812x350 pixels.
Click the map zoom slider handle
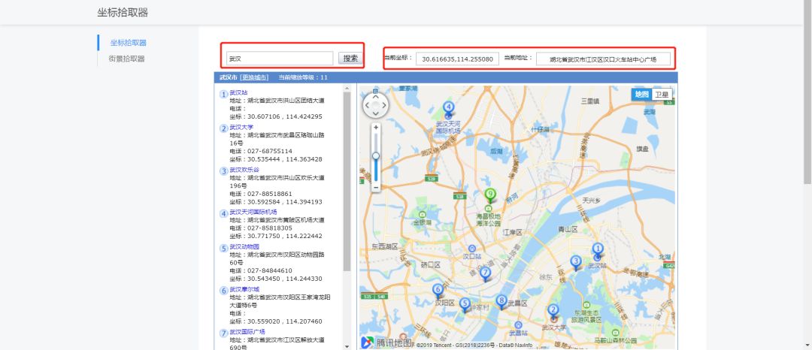coord(376,155)
